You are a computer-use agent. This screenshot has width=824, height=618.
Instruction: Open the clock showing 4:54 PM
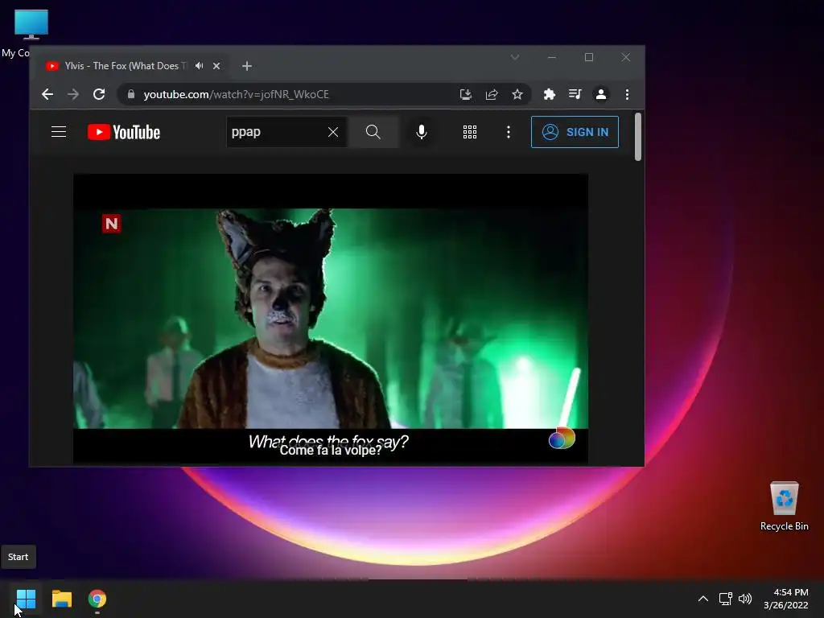point(785,599)
